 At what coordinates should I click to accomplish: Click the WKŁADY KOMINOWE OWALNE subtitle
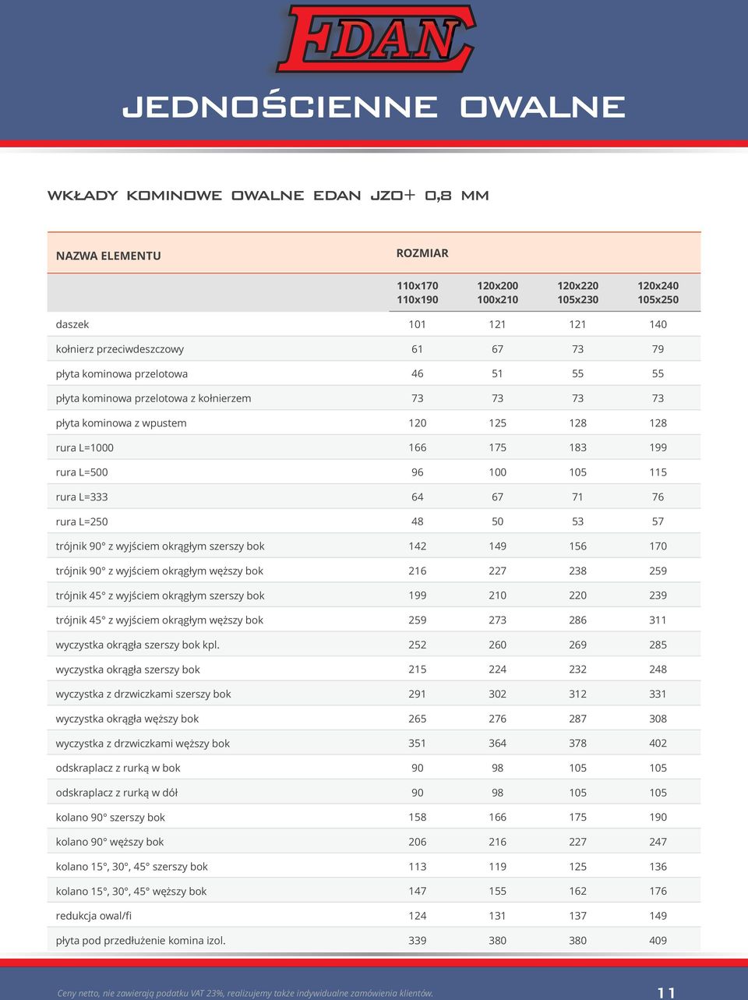tap(268, 196)
